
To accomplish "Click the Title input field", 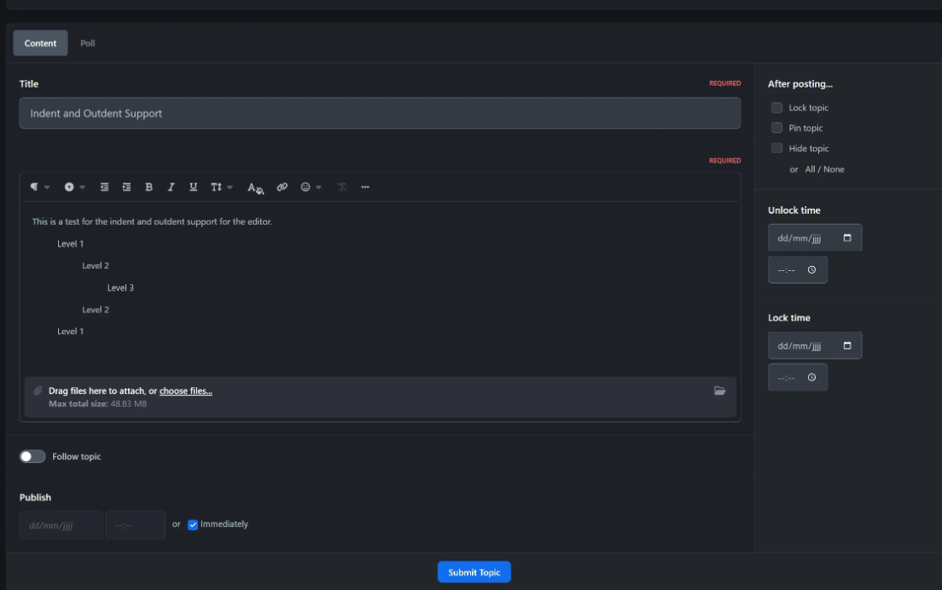I will 380,114.
